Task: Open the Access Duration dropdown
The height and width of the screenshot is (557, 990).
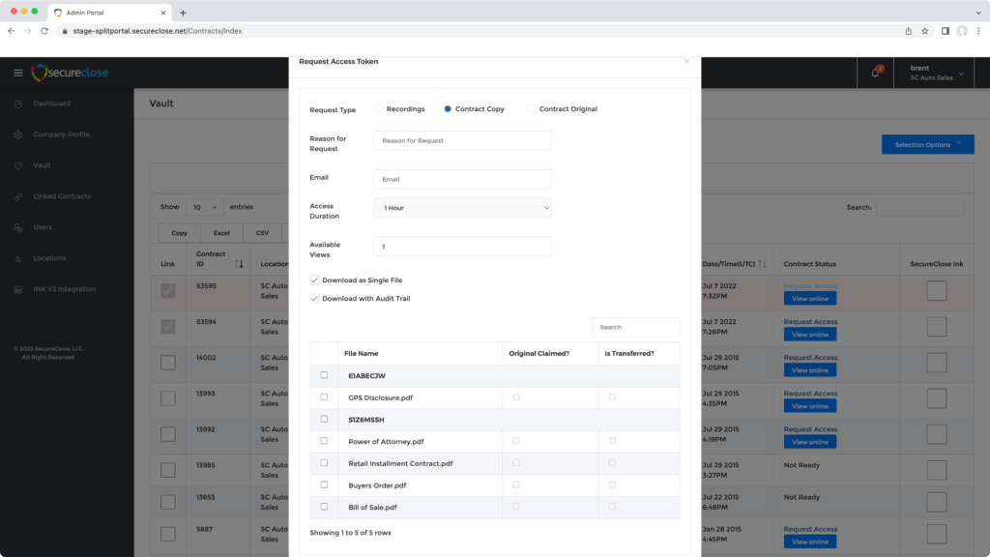Action: [x=462, y=208]
